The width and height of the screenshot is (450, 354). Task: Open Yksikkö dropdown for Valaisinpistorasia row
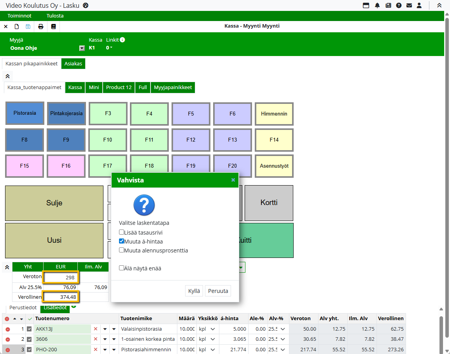pos(213,329)
